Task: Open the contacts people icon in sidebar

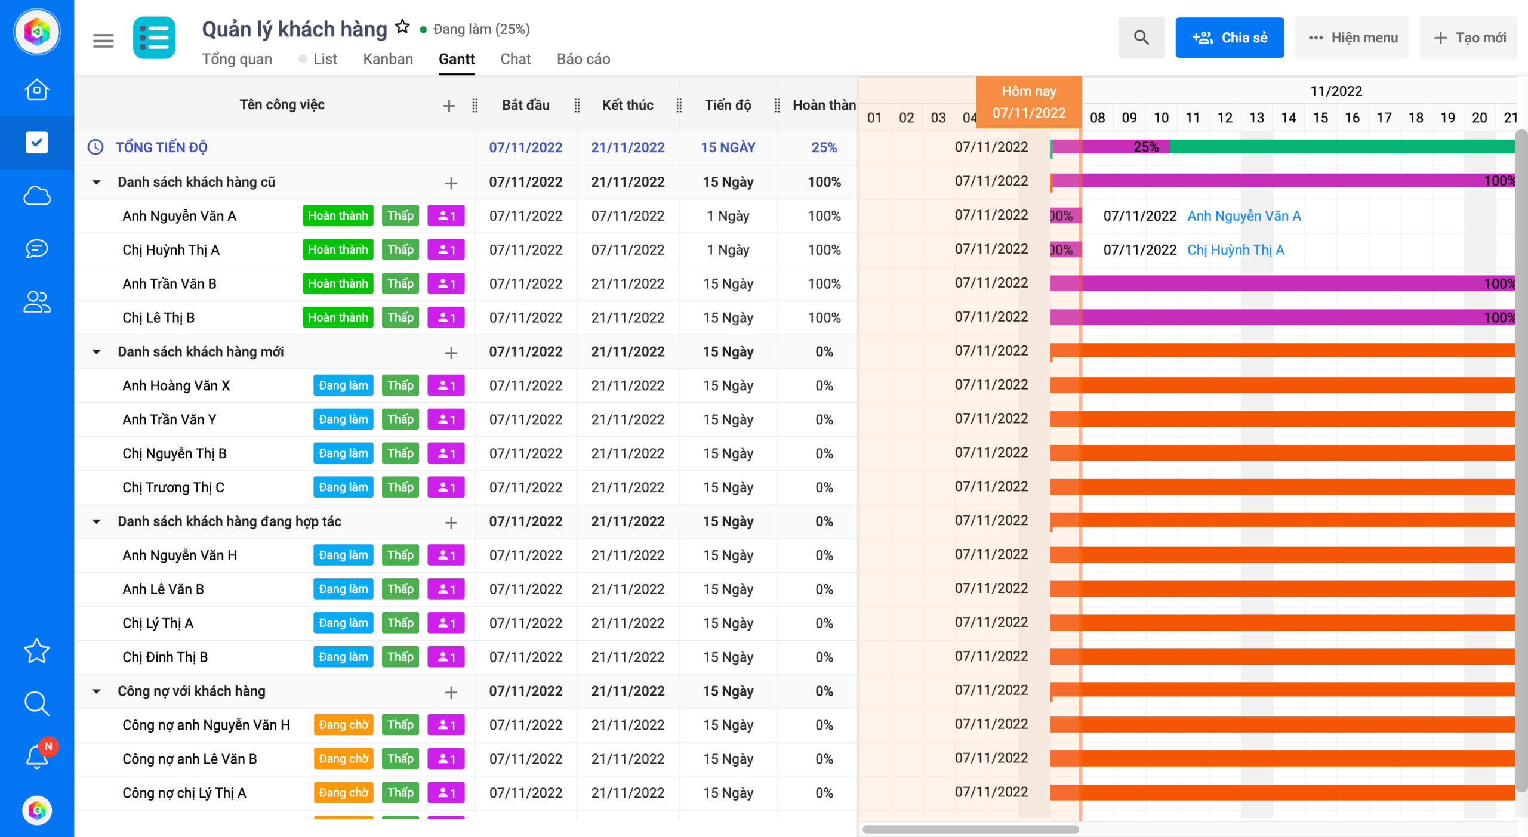Action: pos(36,301)
